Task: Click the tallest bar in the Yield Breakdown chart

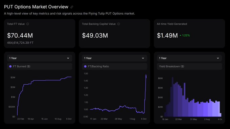Action: (x=172, y=97)
